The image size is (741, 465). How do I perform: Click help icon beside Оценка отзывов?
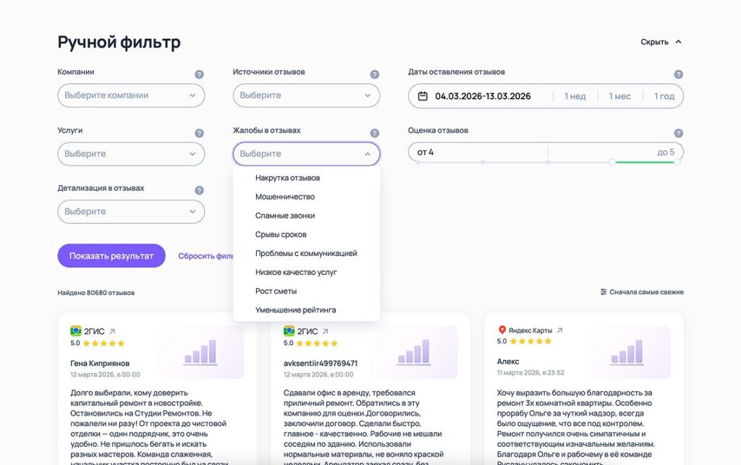pos(678,133)
